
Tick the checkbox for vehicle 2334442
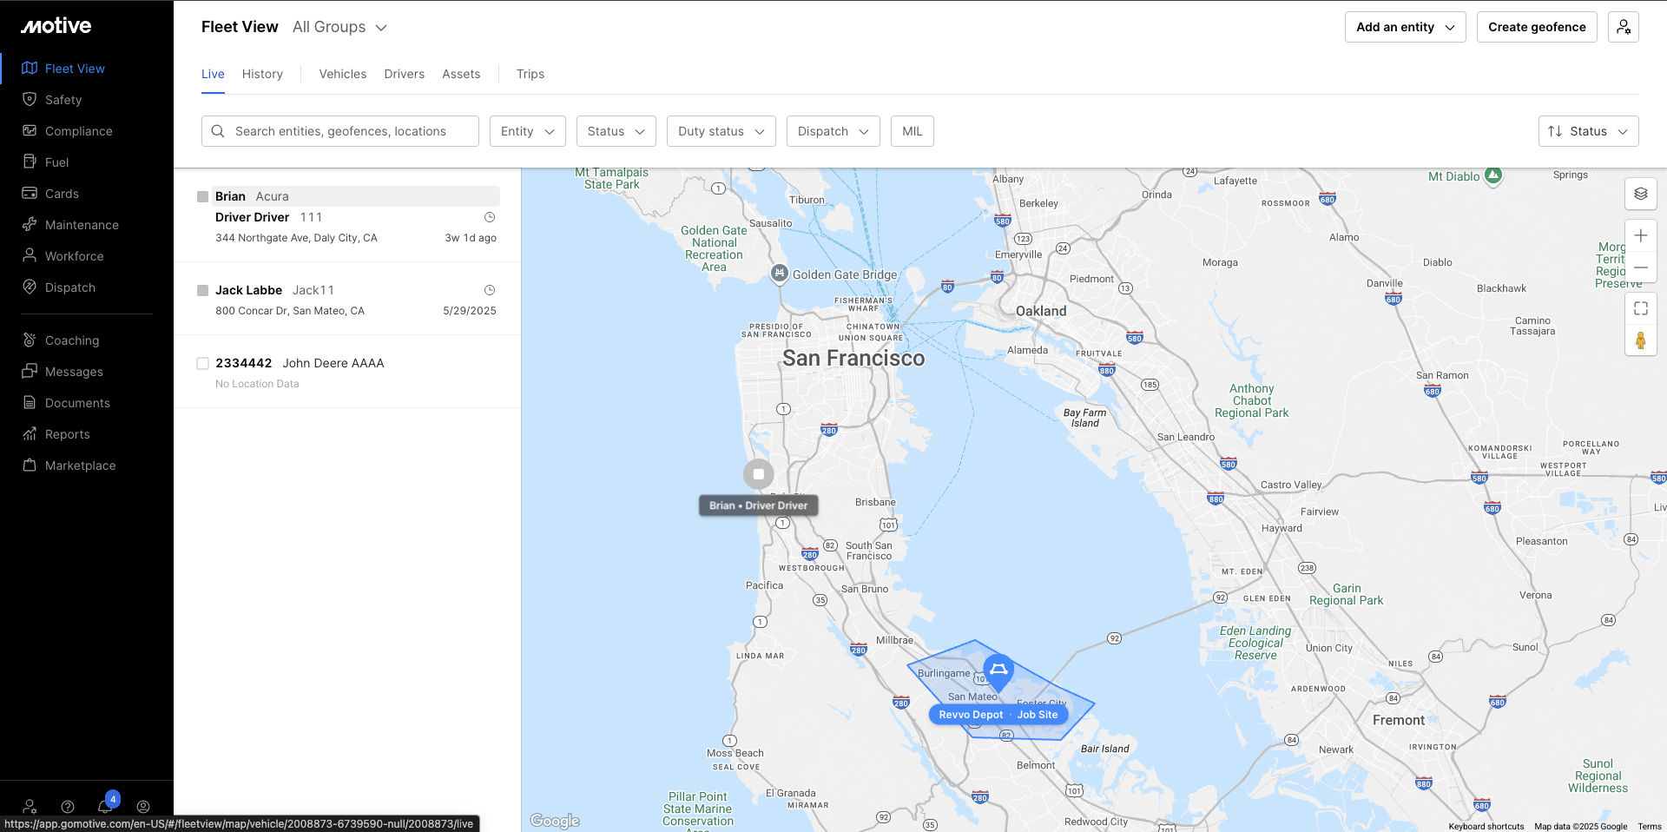(202, 363)
